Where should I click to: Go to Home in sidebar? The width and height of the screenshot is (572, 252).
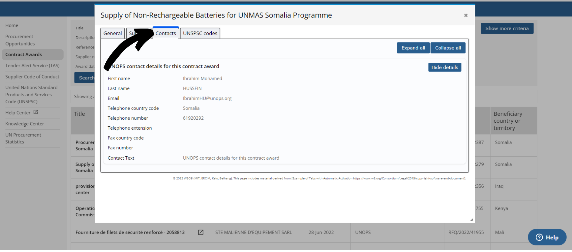tap(12, 25)
